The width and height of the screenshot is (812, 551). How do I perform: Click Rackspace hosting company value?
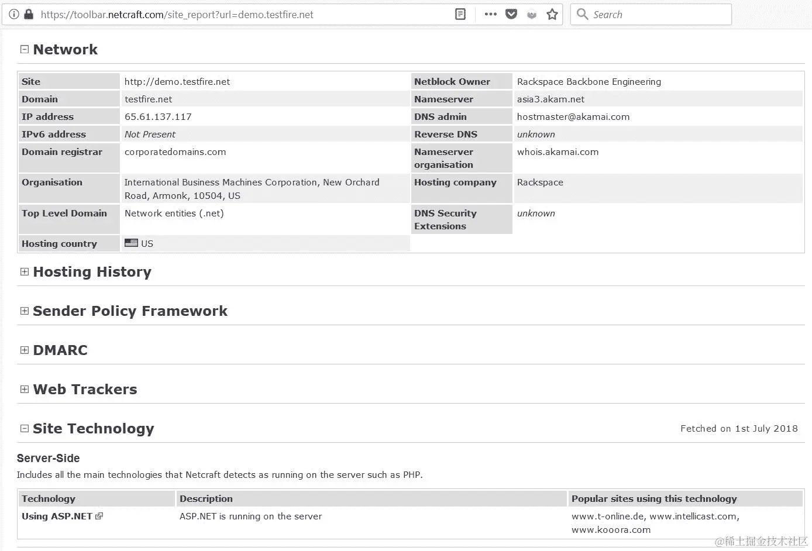click(x=540, y=182)
